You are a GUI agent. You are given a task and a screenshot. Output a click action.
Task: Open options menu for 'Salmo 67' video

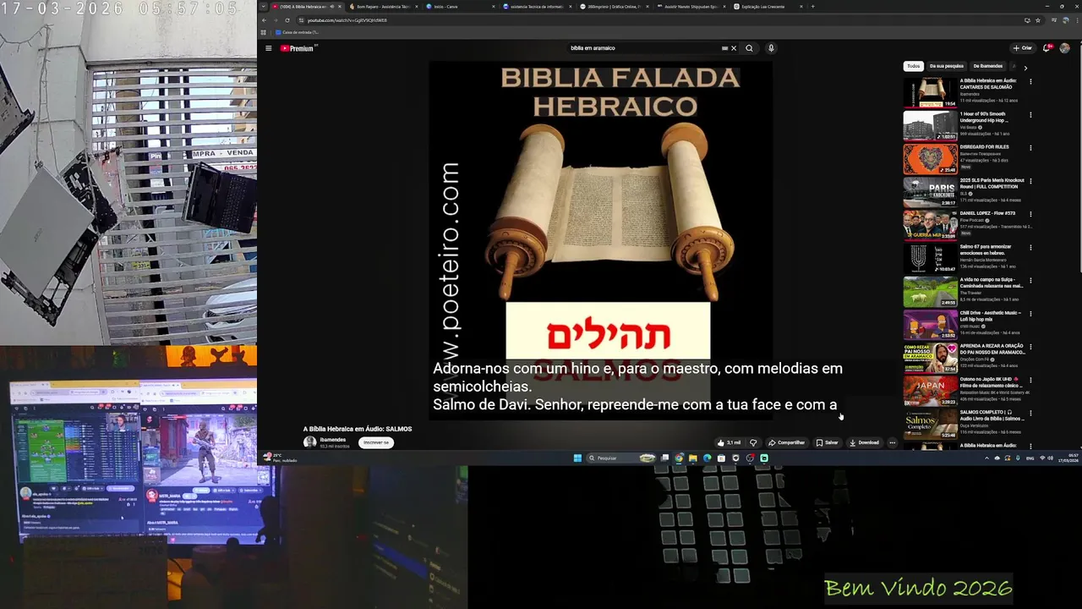point(1030,247)
